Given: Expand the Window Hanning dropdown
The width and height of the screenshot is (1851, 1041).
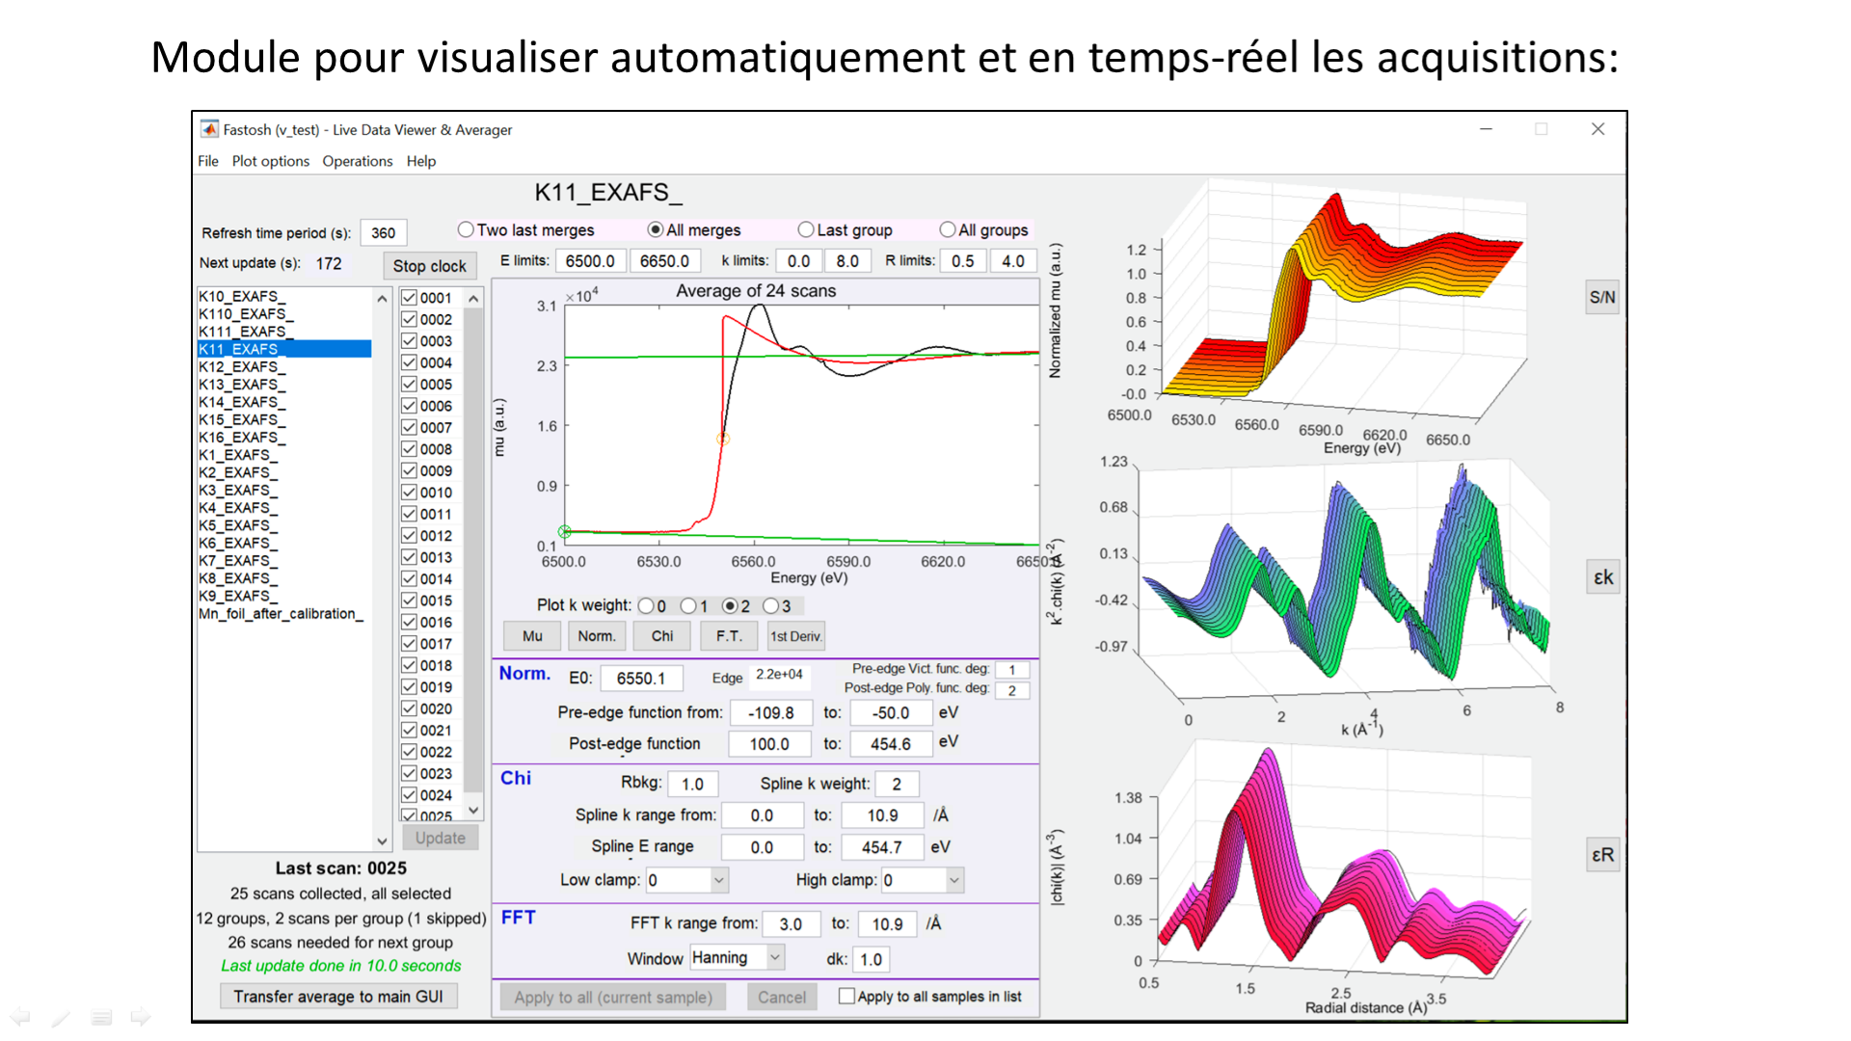Looking at the screenshot, I should coord(774,957).
